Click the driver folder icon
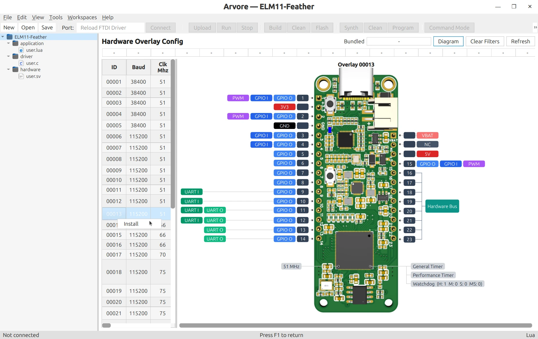 coord(15,56)
